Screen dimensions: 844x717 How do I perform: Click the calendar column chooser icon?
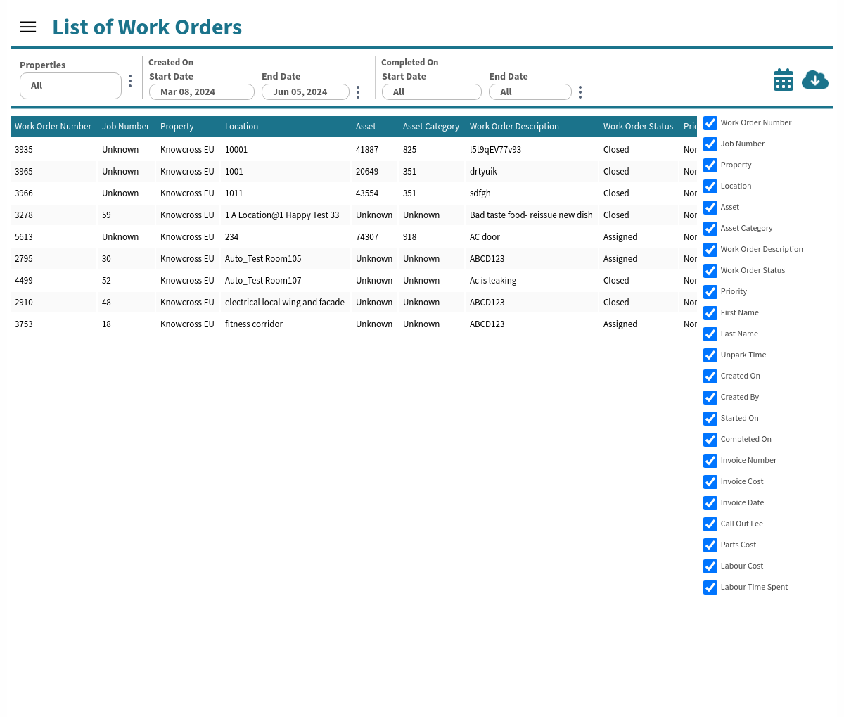tap(783, 80)
